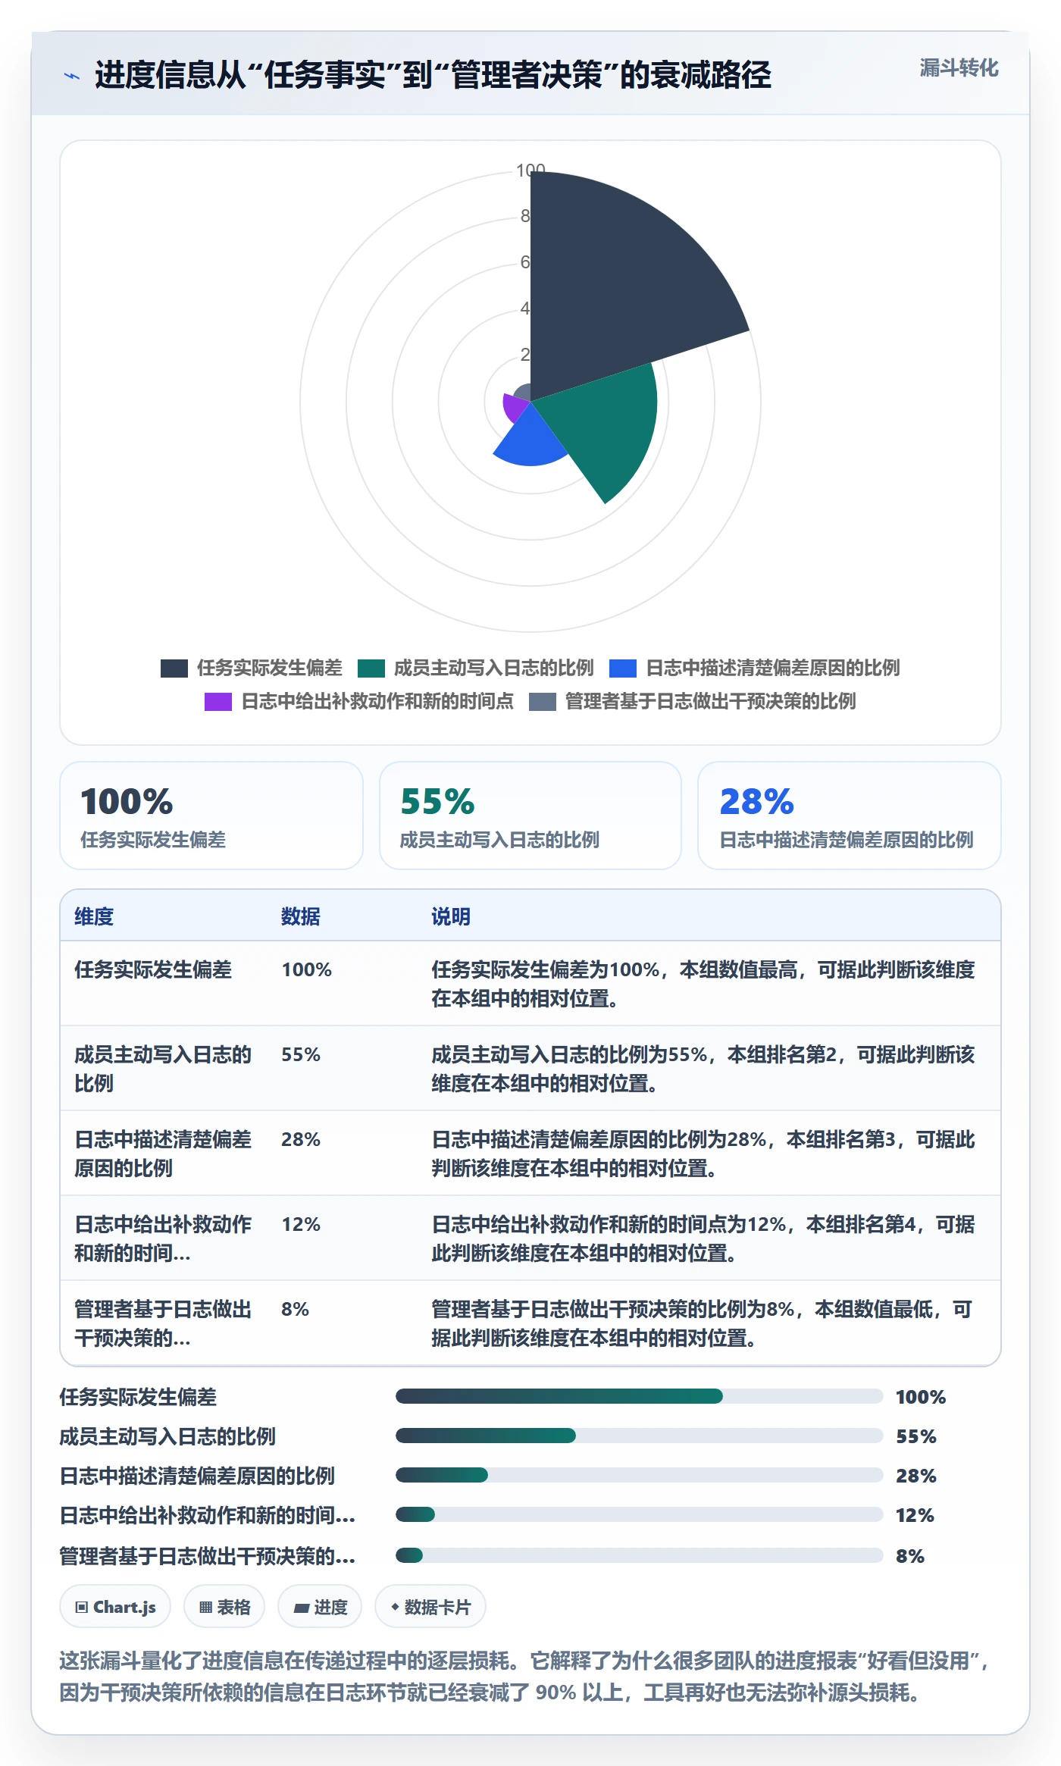This screenshot has width=1061, height=1766.
Task: Click the 数据 column header
Action: 301,916
